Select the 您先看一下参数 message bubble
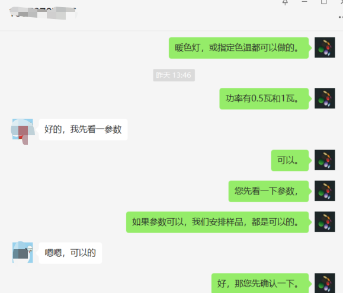343x293 pixels. (269, 192)
